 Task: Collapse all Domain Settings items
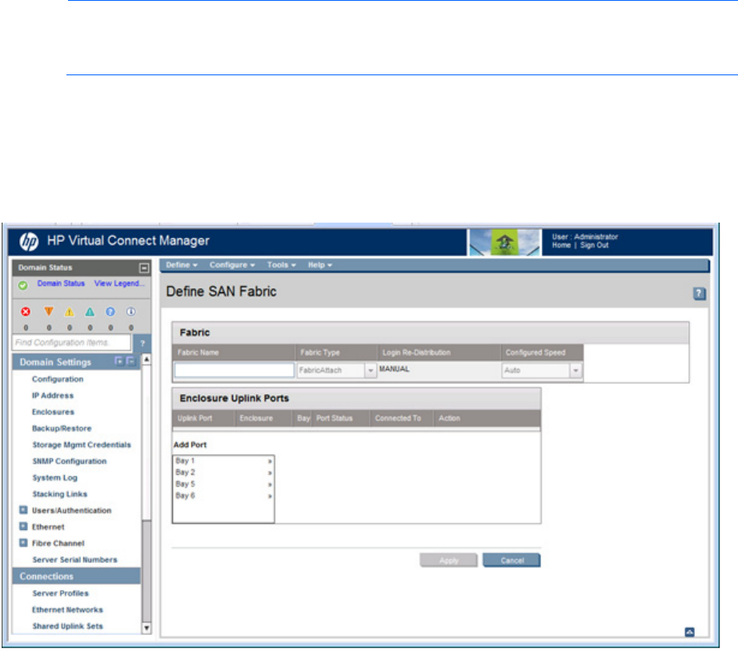pos(131,361)
